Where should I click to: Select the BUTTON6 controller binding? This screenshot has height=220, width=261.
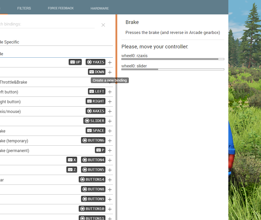(x=93, y=140)
